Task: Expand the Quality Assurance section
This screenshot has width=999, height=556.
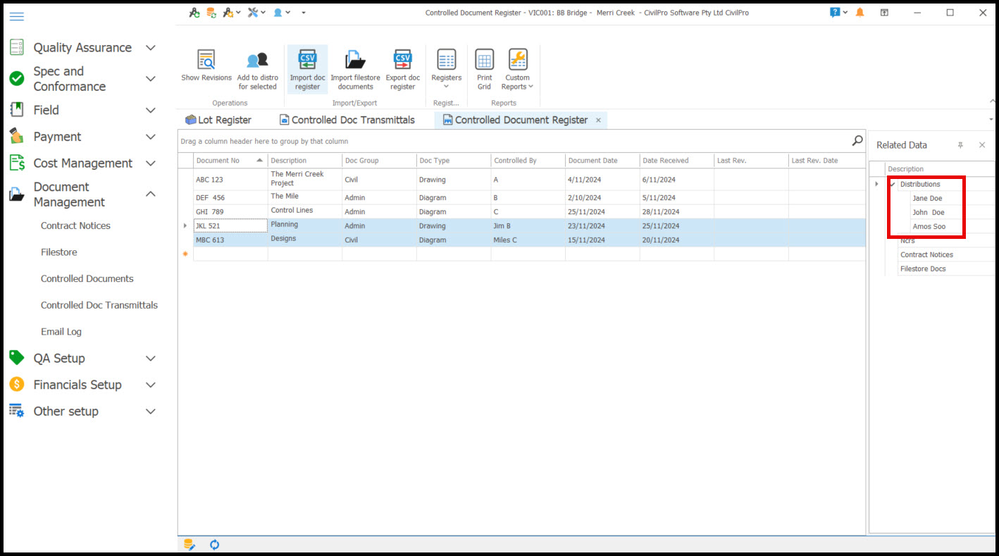Action: point(150,48)
